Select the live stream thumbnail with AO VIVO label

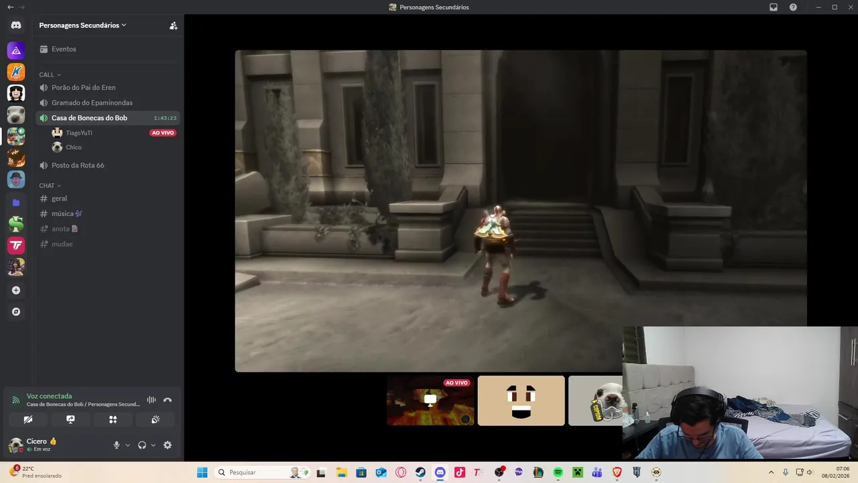click(430, 400)
